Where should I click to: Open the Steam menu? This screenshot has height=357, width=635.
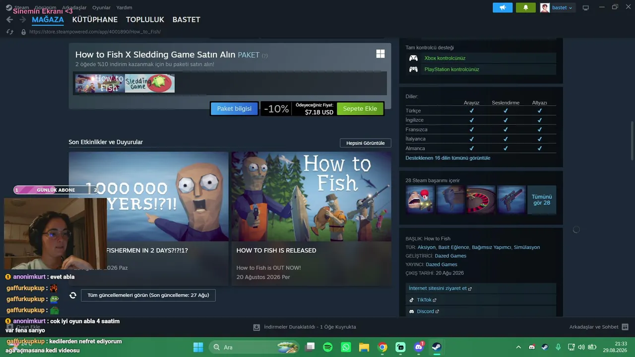point(21,7)
